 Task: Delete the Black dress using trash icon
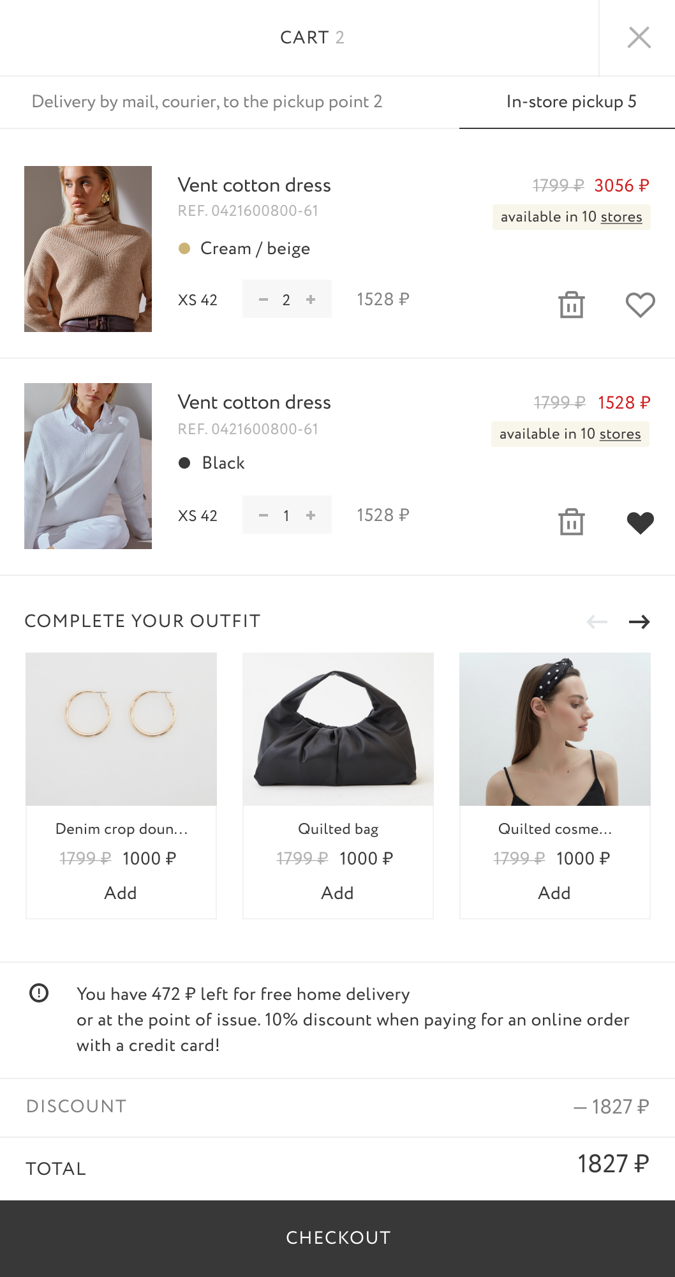[571, 522]
